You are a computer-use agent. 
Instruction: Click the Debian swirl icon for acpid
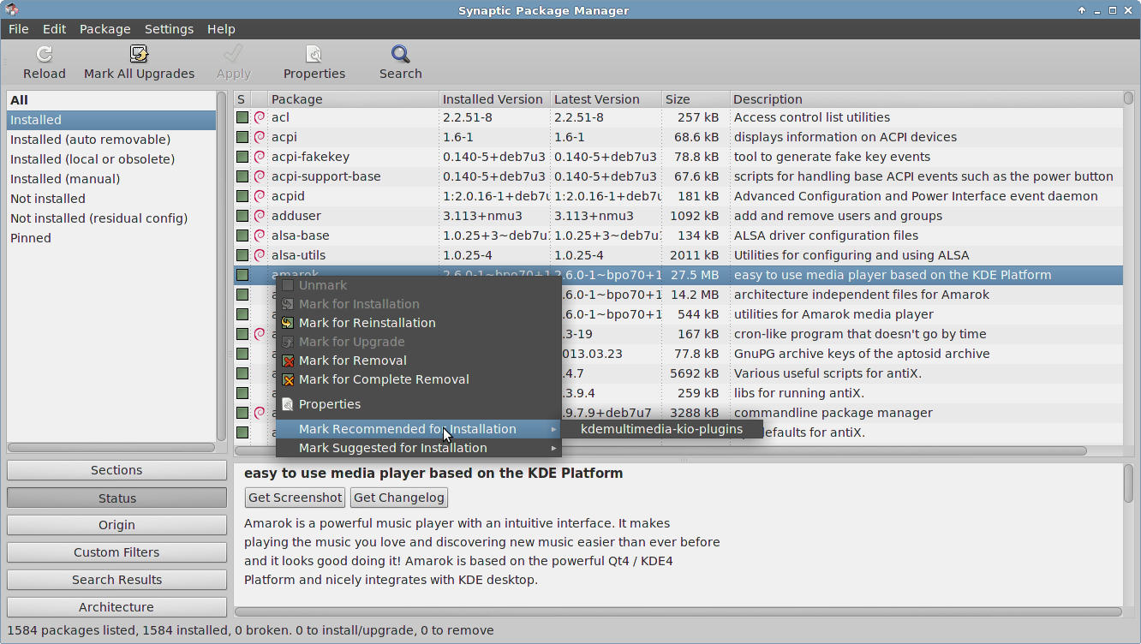click(260, 196)
